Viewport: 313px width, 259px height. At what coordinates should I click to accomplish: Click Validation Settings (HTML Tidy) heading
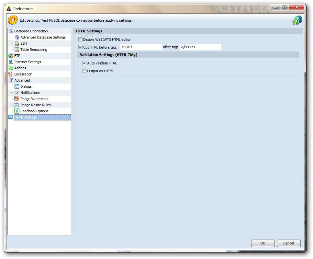point(108,55)
